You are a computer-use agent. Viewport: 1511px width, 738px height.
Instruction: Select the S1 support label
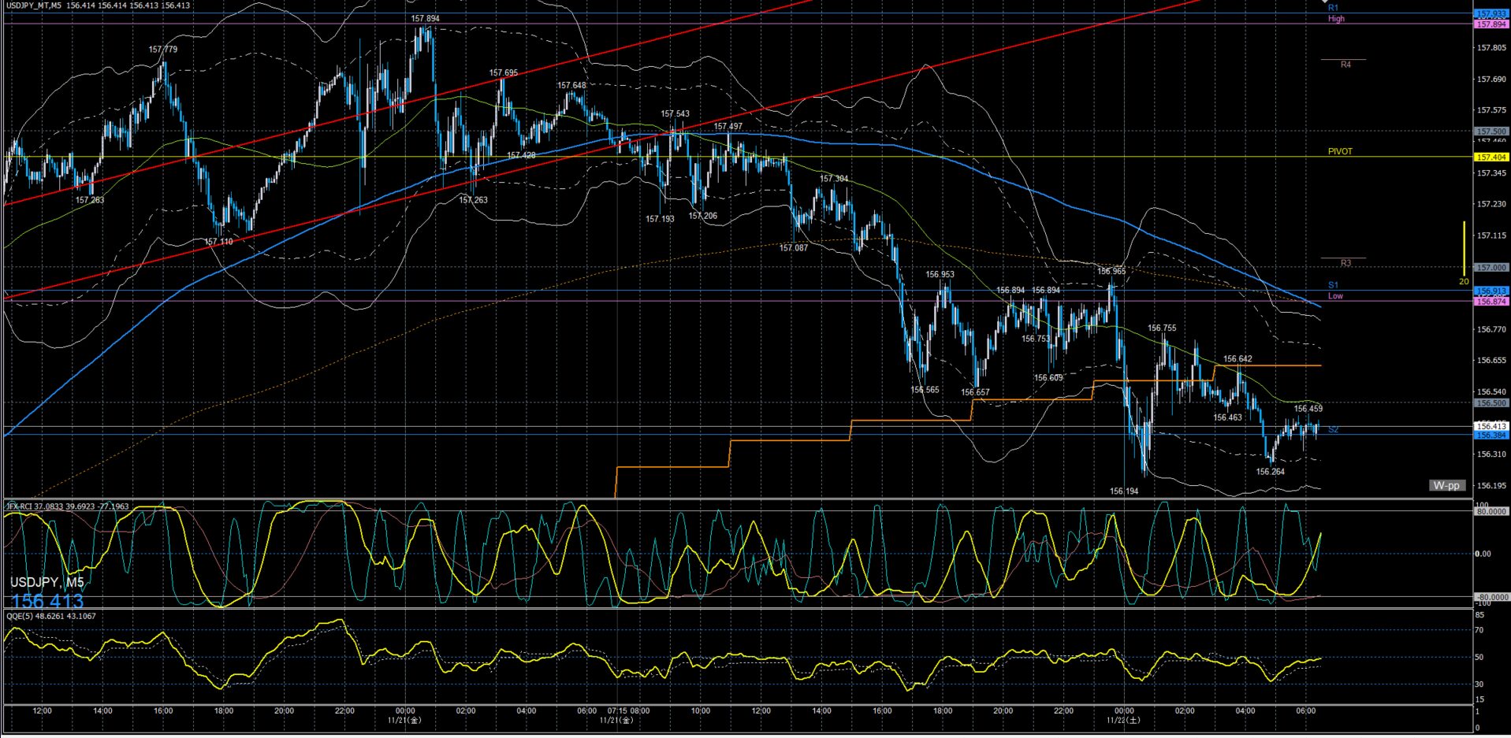1333,285
